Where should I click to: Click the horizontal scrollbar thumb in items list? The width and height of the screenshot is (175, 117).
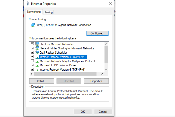[65, 74]
